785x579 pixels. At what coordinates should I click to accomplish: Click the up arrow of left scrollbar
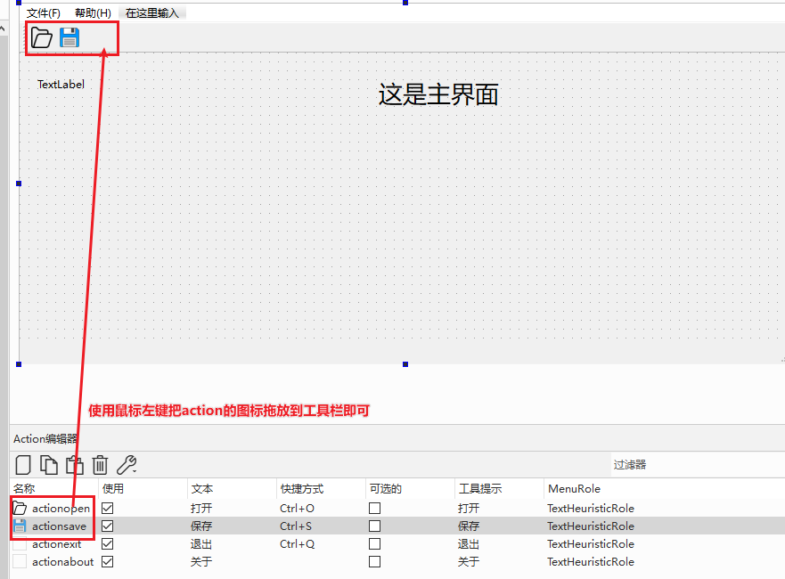[3, 29]
